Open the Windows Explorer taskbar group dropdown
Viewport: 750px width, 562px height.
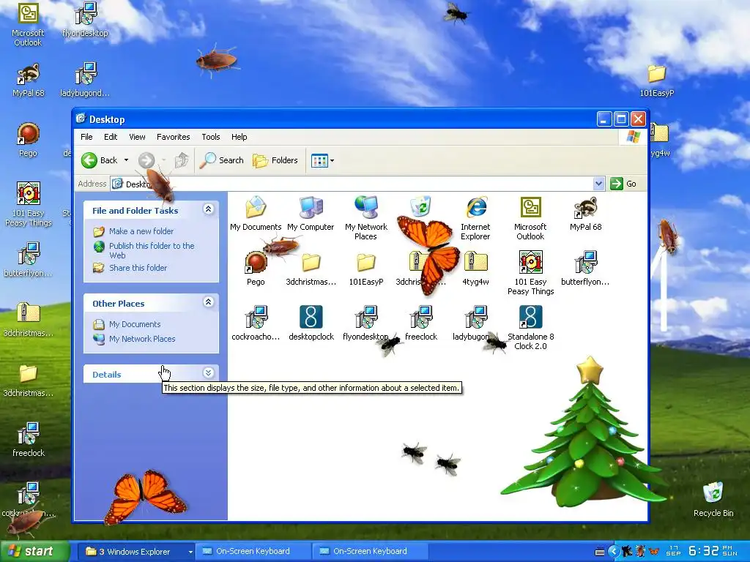pyautogui.click(x=190, y=552)
